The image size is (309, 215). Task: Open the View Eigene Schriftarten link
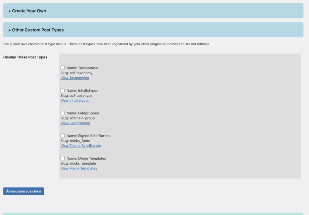81,146
